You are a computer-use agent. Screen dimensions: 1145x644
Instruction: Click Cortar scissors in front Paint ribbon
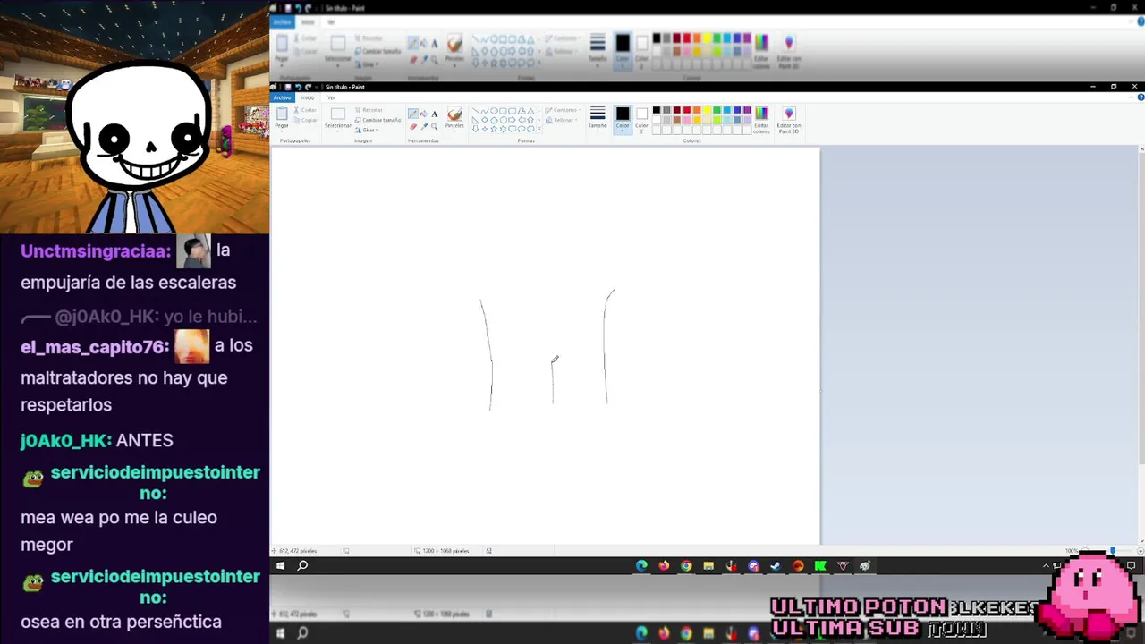[305, 110]
